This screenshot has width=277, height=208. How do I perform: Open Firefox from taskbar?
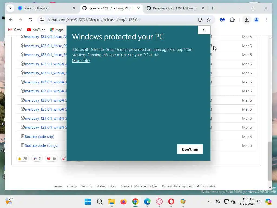point(123,201)
